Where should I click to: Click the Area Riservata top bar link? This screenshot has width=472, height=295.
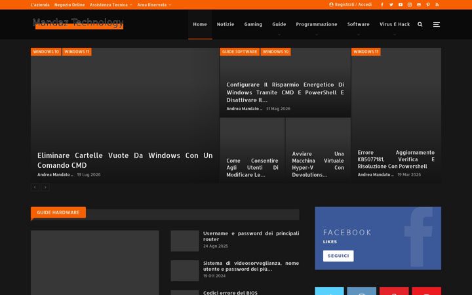152,5
